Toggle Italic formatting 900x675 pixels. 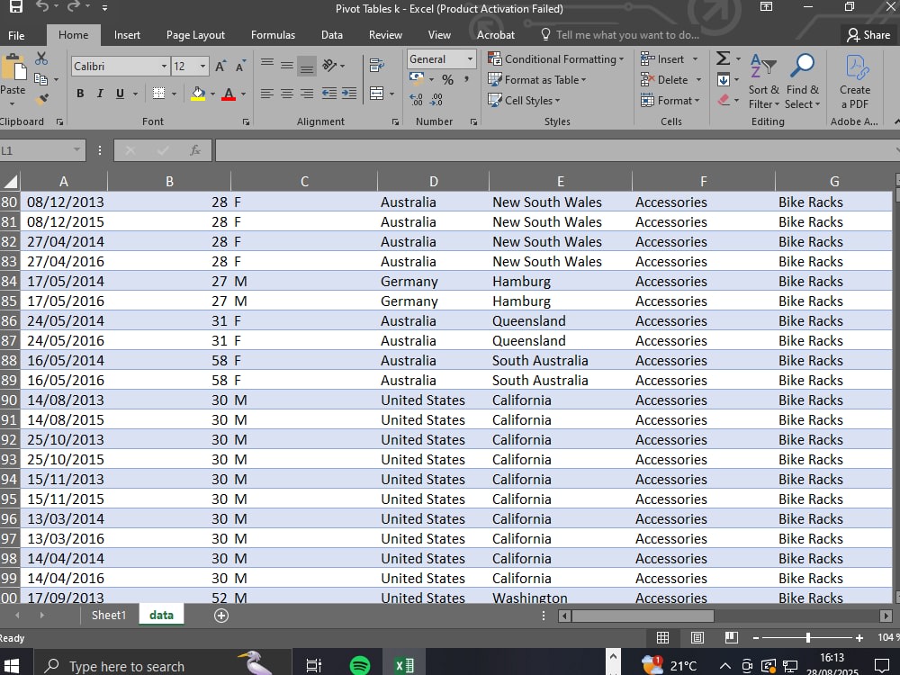(100, 94)
